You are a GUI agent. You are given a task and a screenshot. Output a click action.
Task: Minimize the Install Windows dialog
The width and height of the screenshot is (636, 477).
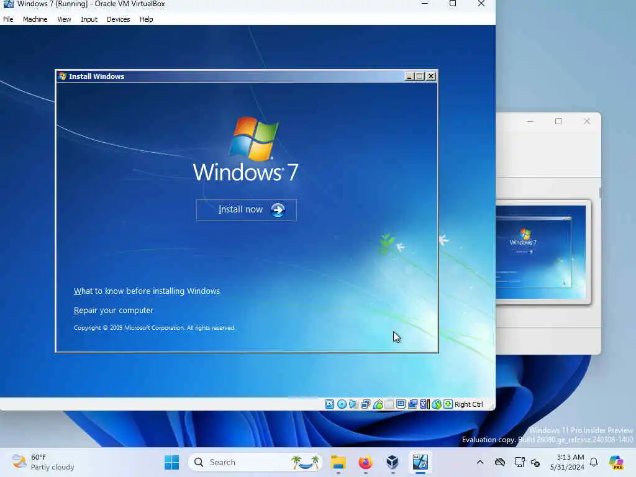[x=409, y=76]
